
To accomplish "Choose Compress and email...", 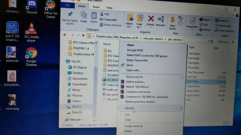I will coord(139,92).
